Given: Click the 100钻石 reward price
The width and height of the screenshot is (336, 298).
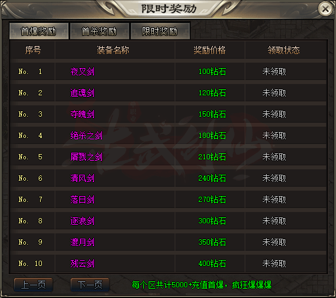Looking at the screenshot, I should tap(212, 71).
